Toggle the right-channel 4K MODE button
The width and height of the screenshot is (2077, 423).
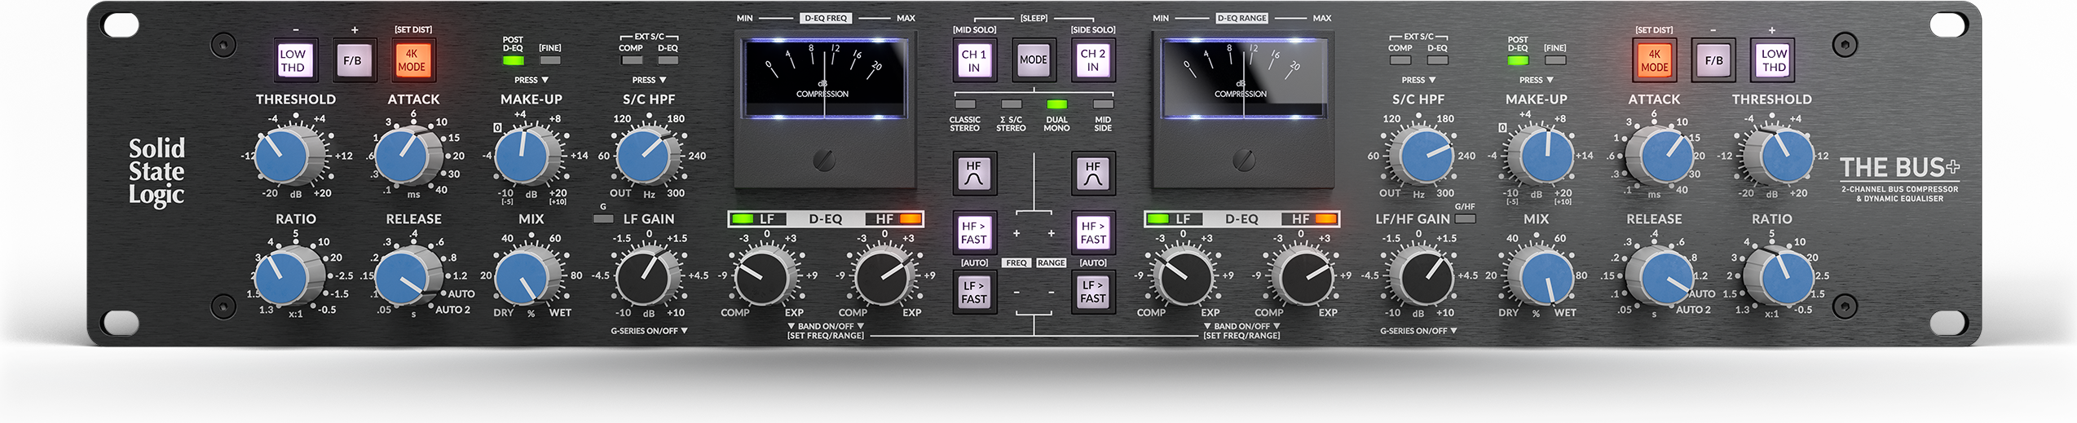click(1654, 60)
